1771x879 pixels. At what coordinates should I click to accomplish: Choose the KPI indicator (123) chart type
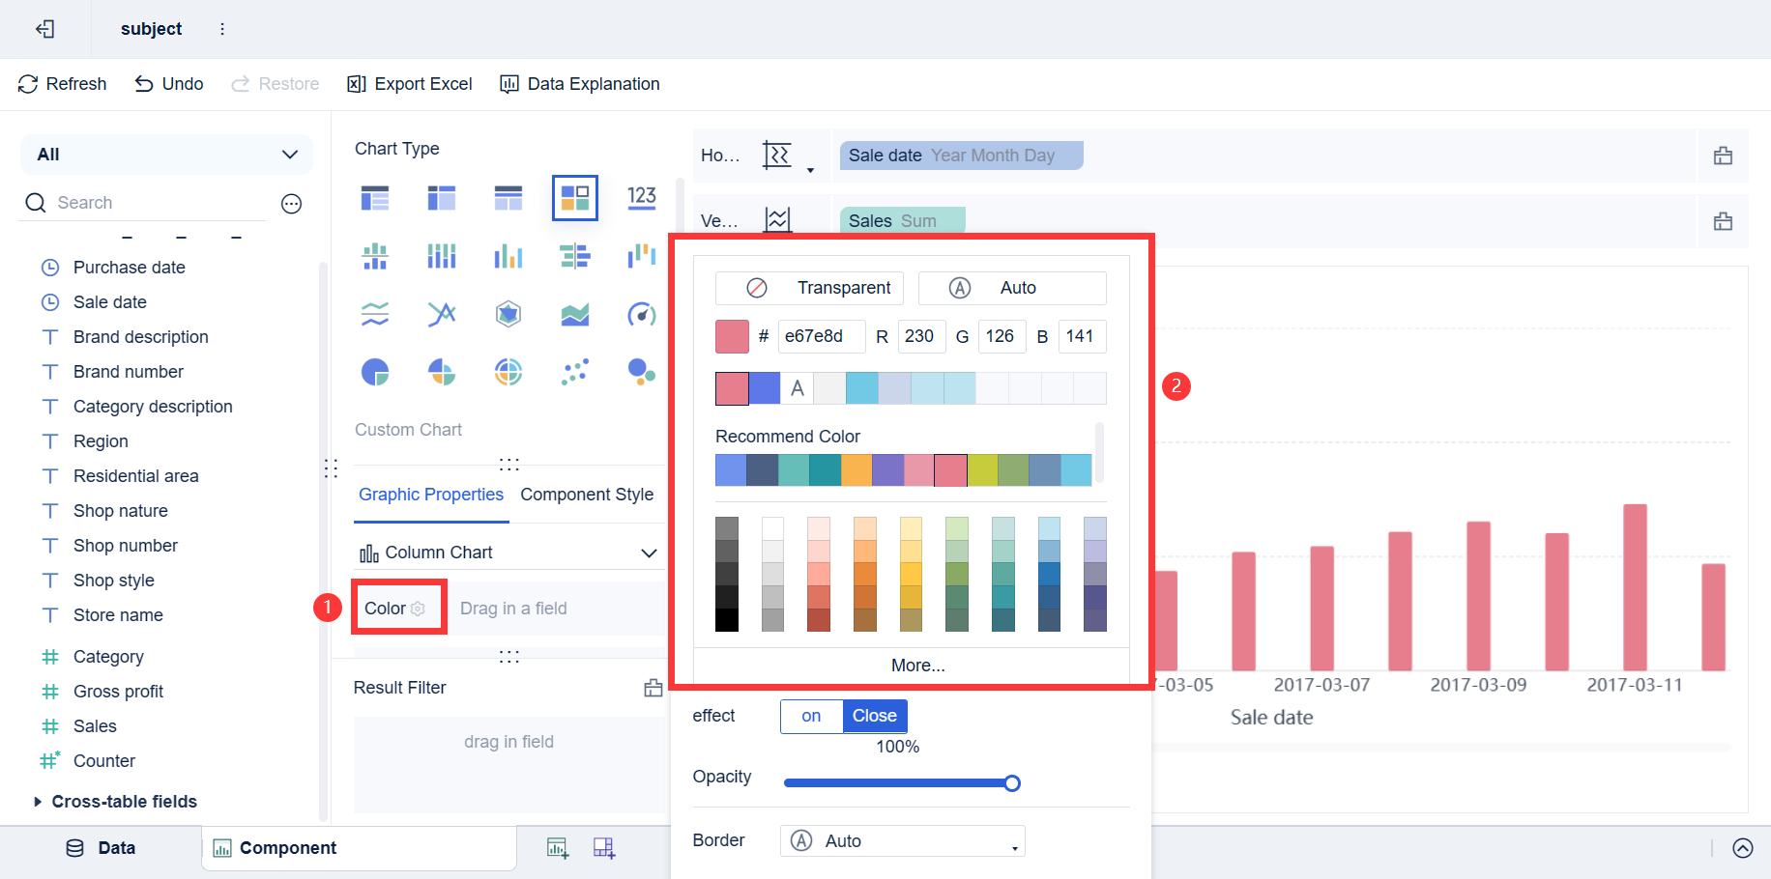(641, 197)
